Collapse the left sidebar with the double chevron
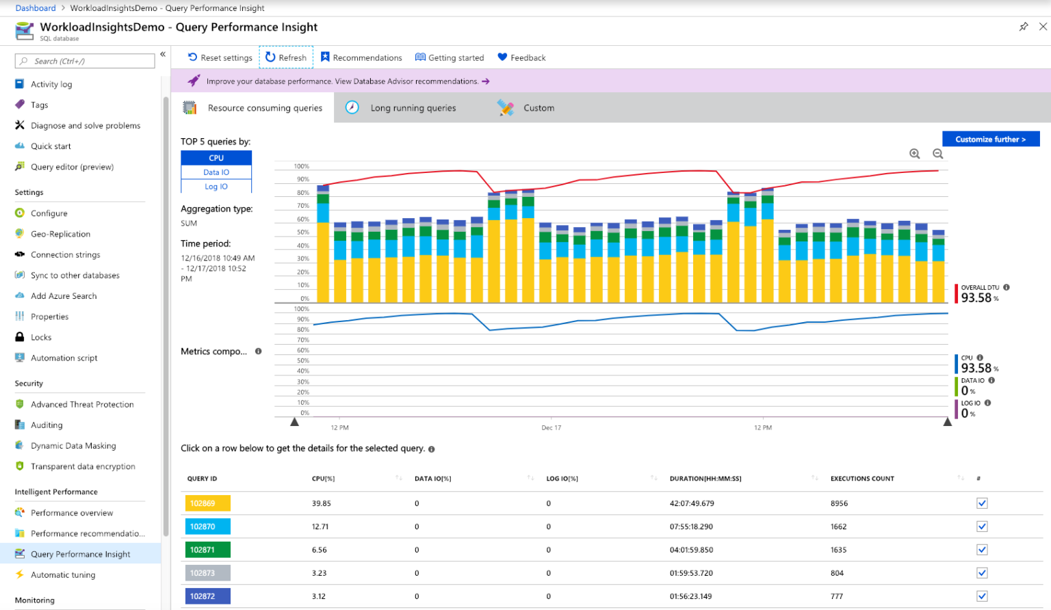This screenshot has height=610, width=1051. tap(162, 53)
